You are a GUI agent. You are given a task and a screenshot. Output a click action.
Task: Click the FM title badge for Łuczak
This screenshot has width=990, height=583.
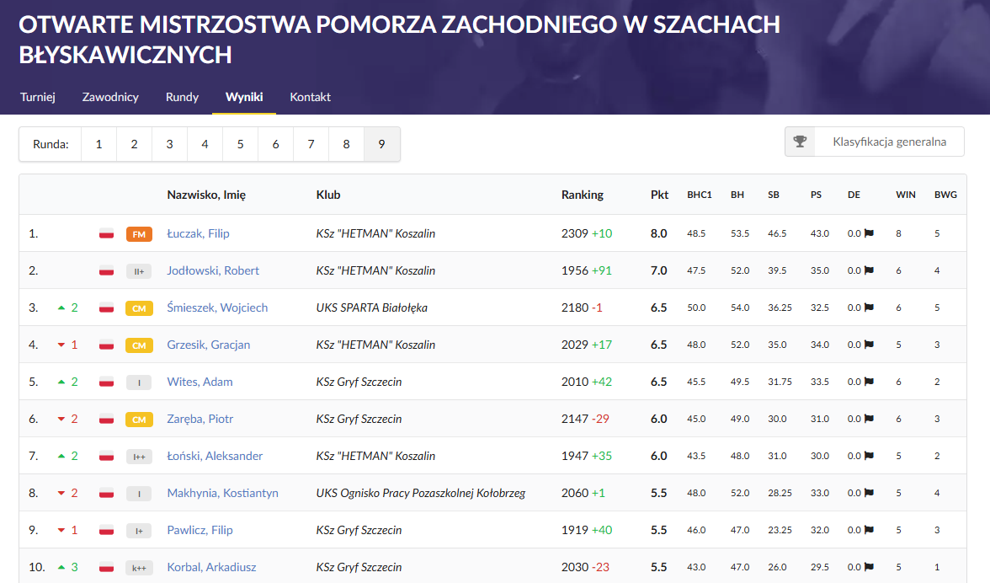139,233
